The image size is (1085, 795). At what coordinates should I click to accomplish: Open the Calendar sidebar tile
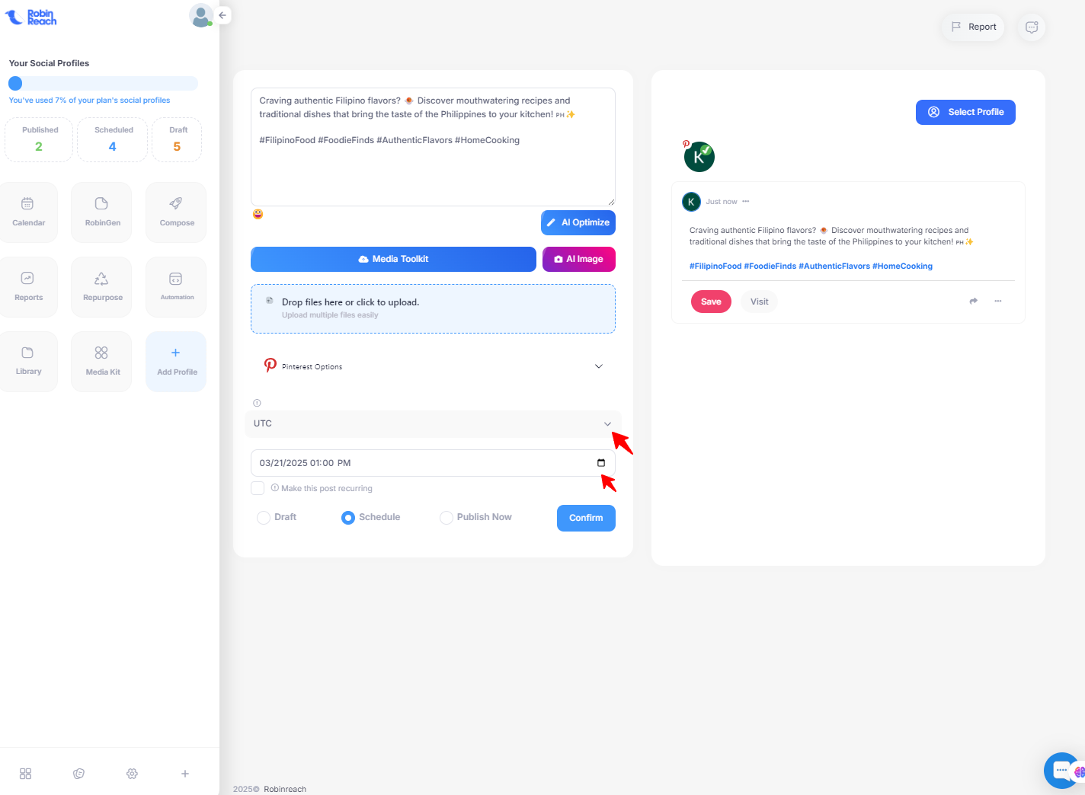click(x=28, y=212)
